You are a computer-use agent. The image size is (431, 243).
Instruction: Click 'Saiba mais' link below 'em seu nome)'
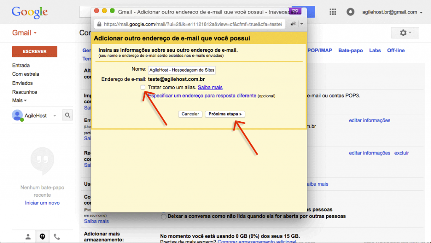(x=96, y=221)
